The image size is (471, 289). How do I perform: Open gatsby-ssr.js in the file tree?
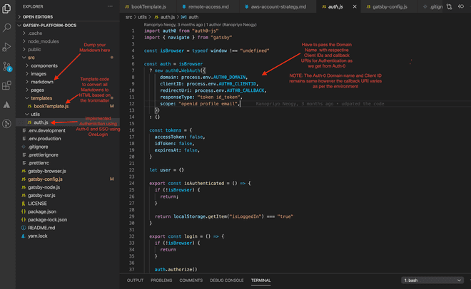[x=41, y=195]
